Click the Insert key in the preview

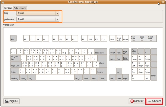113,52
